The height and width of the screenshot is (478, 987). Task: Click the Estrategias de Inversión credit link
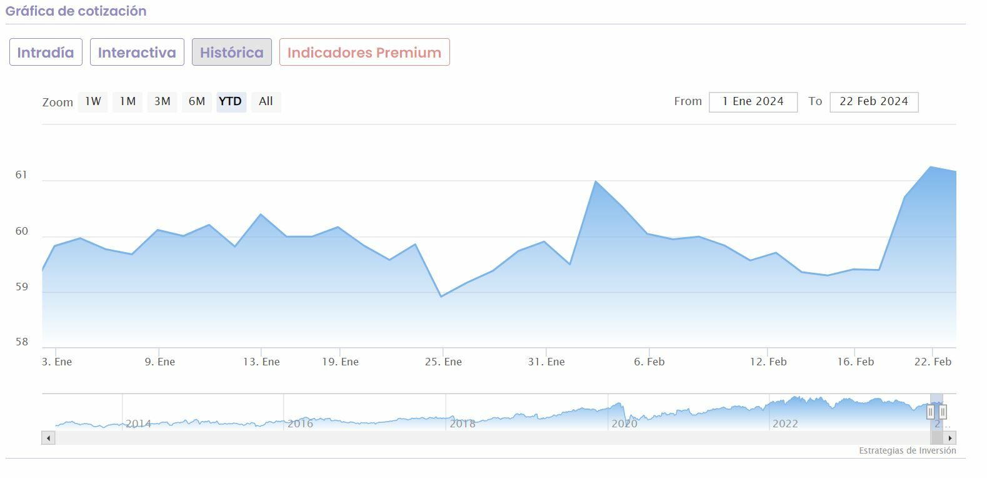(x=907, y=450)
